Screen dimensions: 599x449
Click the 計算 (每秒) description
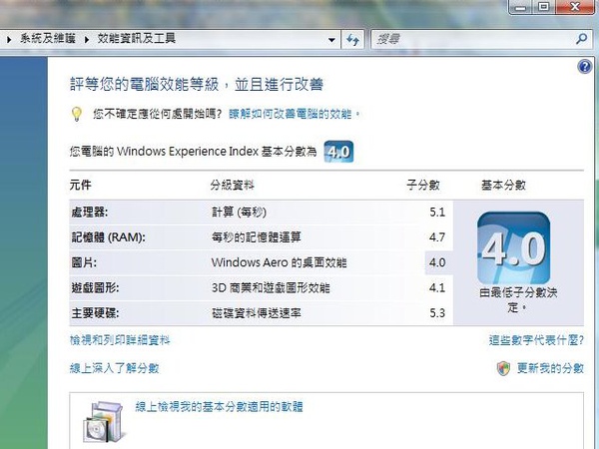(239, 212)
